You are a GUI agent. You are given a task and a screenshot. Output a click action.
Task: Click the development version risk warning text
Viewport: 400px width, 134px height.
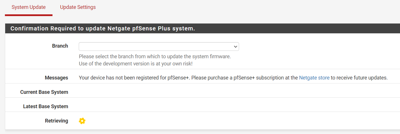(136, 64)
